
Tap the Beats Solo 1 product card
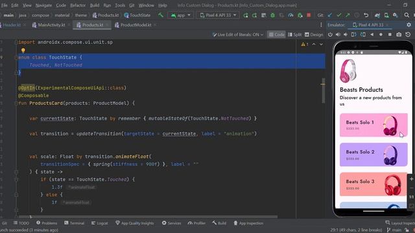pos(373,125)
